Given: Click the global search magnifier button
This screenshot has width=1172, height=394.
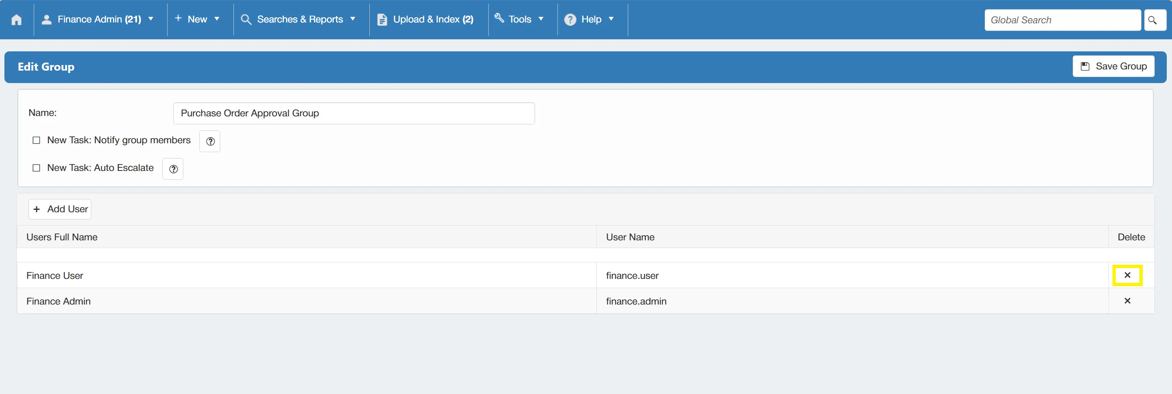Looking at the screenshot, I should [1155, 20].
